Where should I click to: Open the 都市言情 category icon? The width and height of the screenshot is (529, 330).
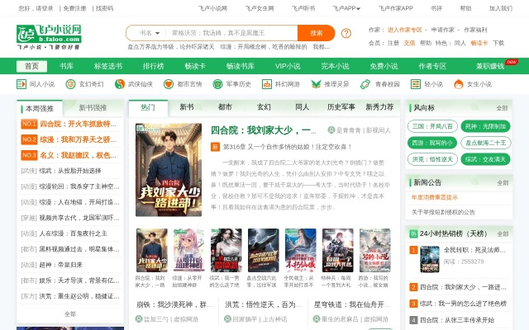(169, 84)
